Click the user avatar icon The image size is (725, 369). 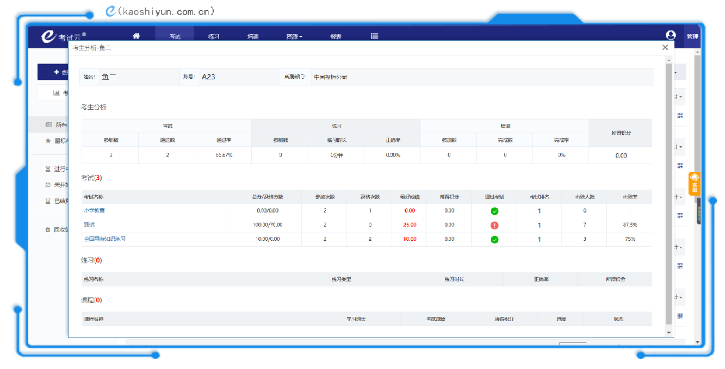[671, 35]
